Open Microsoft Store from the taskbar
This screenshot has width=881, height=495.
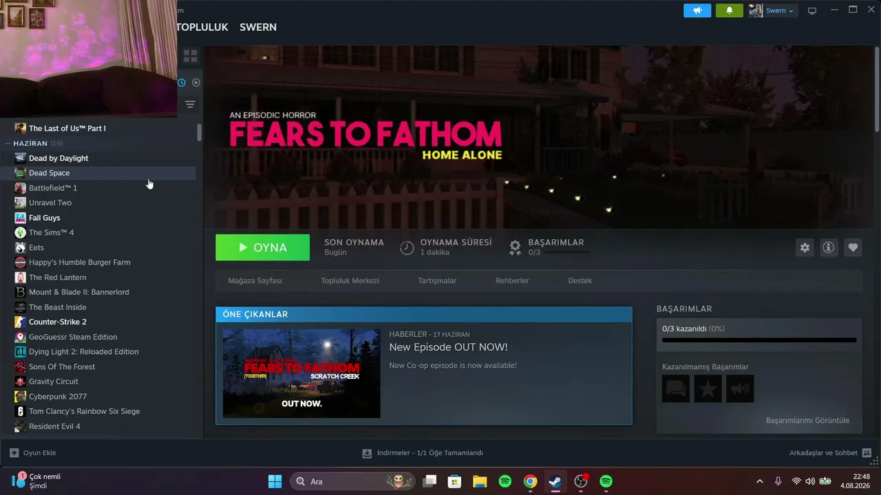(x=454, y=481)
